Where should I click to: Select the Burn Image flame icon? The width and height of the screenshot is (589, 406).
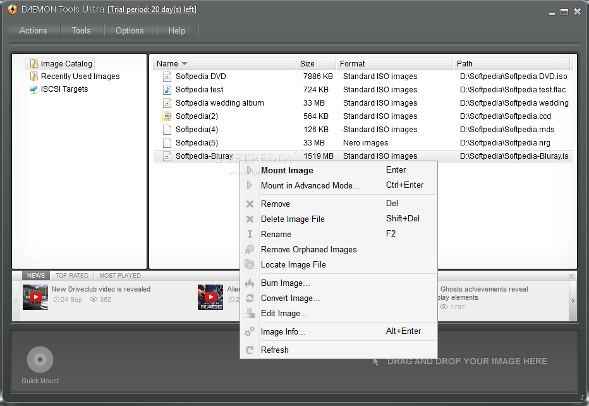click(250, 283)
